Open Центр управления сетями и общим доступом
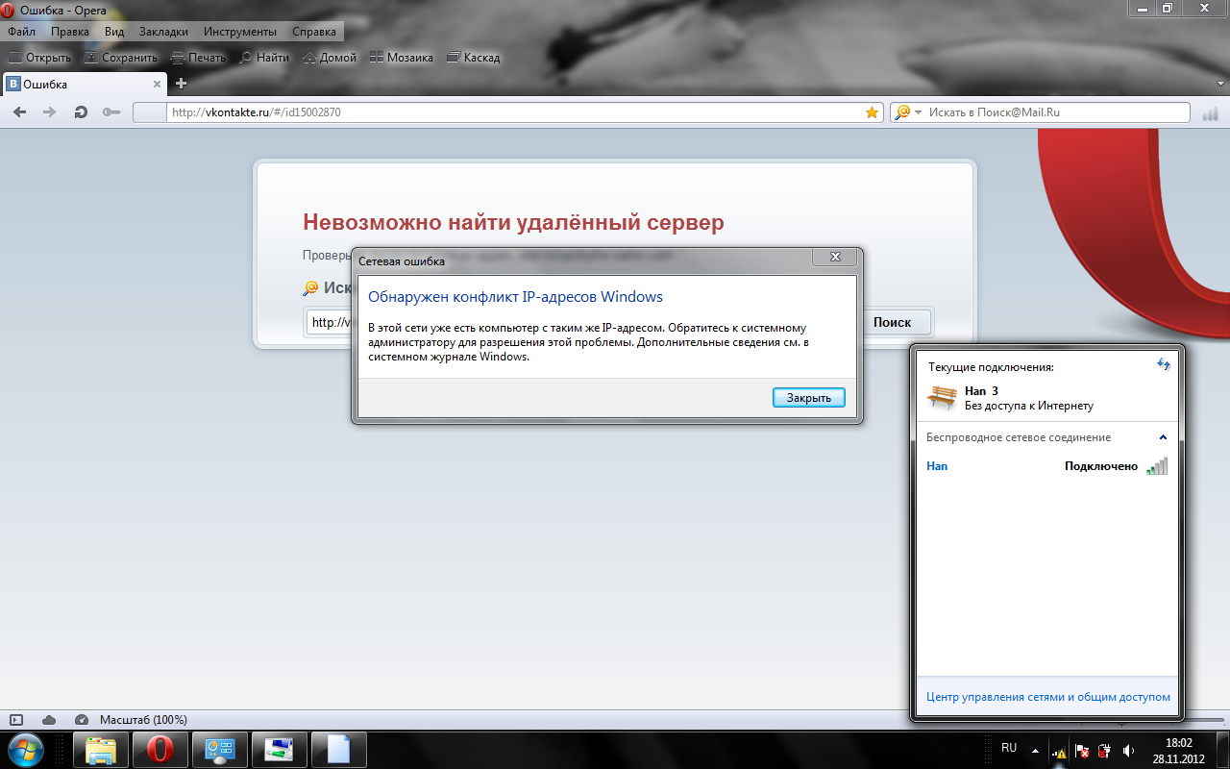1230x769 pixels. pyautogui.click(x=1047, y=697)
